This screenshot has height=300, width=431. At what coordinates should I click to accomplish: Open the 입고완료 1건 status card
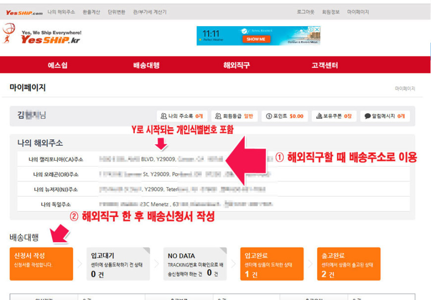(272, 264)
